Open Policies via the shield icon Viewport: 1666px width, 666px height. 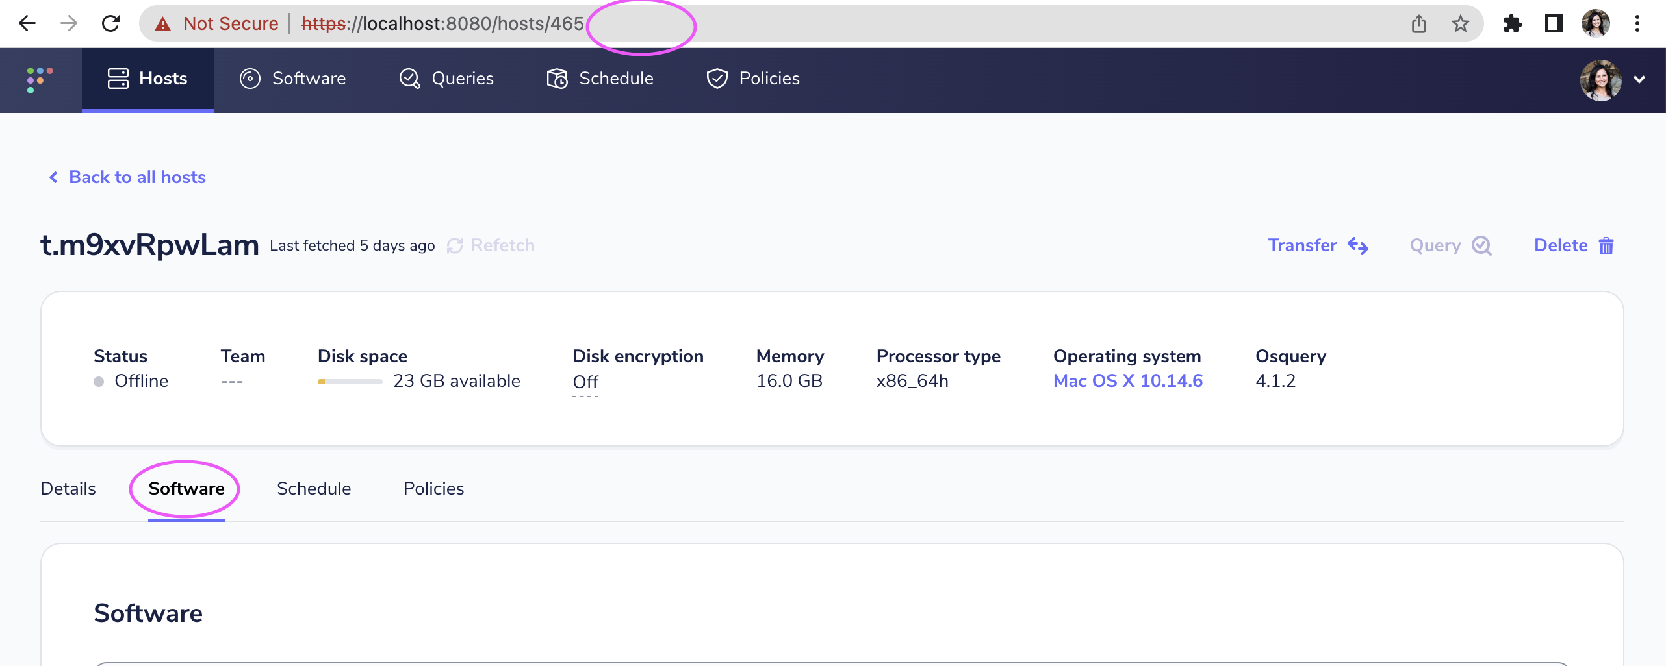pyautogui.click(x=717, y=78)
